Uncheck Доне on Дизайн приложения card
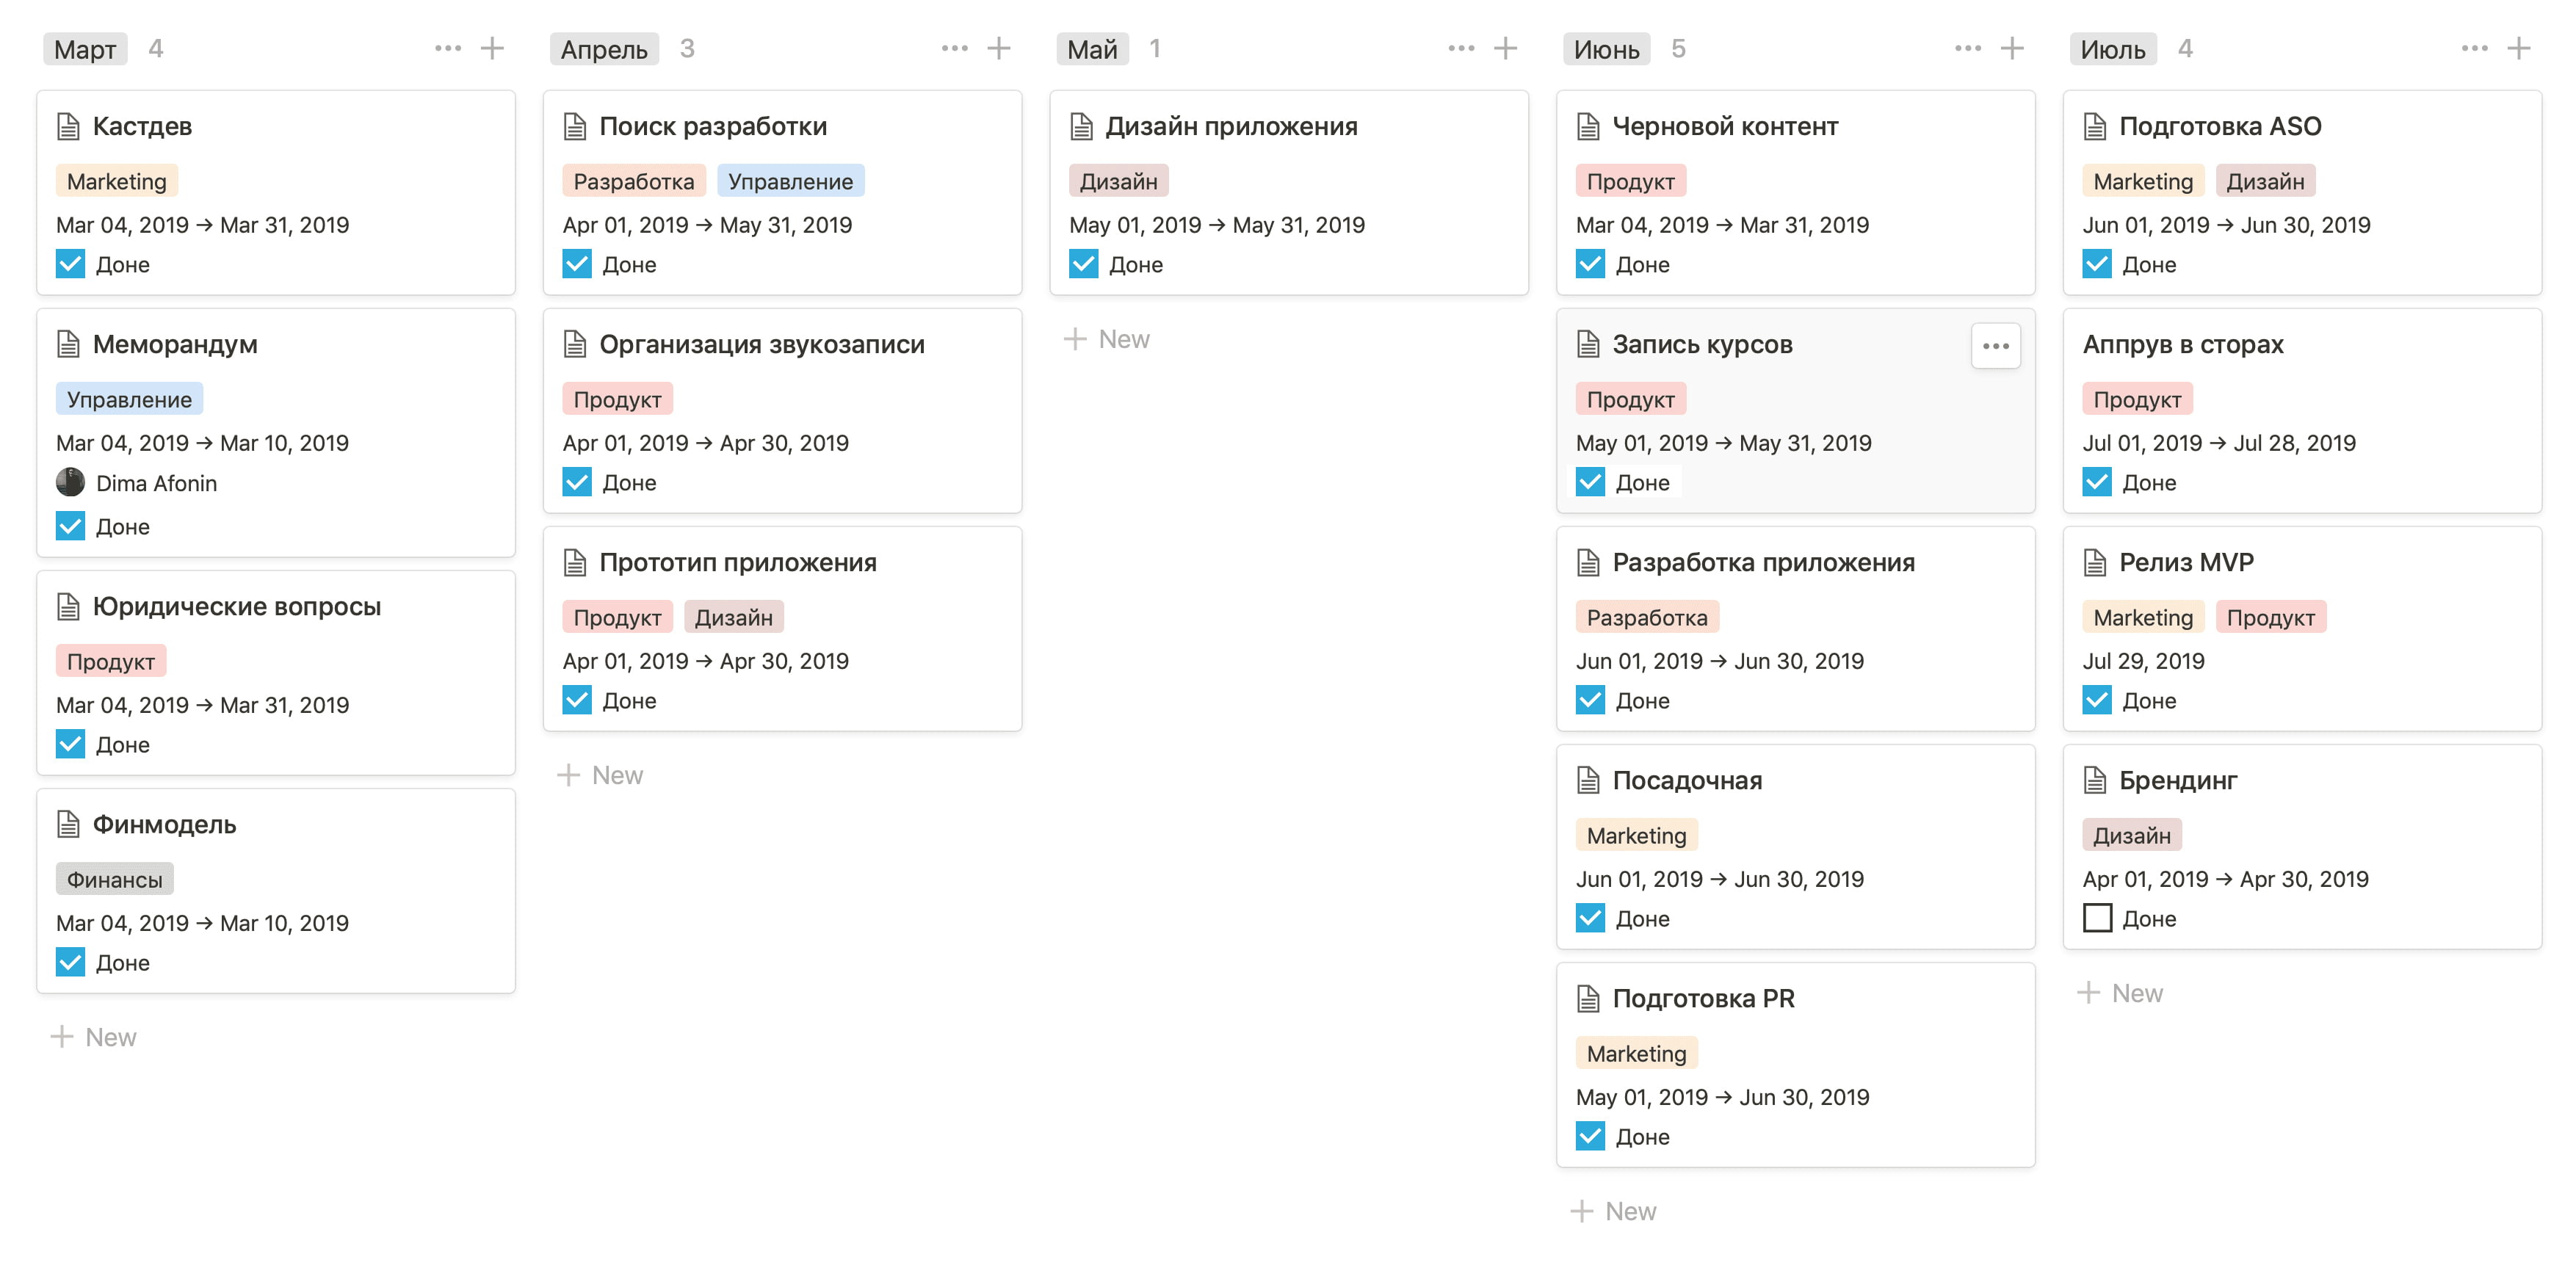The width and height of the screenshot is (2576, 1279). click(1083, 263)
